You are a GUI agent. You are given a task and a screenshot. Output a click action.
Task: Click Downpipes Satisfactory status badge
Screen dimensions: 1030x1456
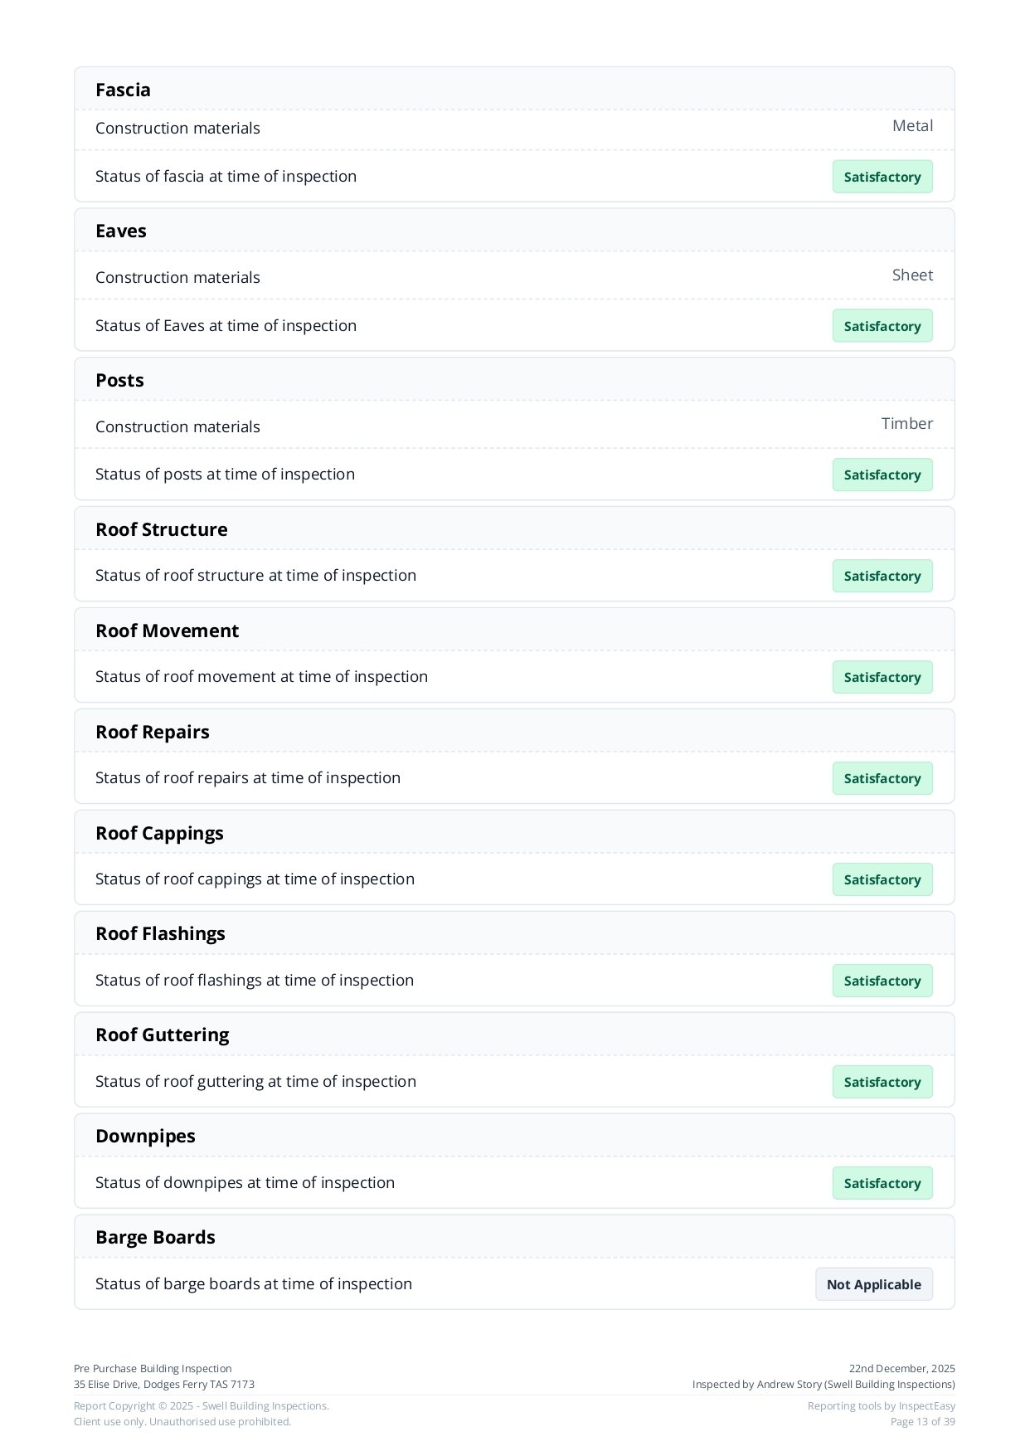point(882,1183)
